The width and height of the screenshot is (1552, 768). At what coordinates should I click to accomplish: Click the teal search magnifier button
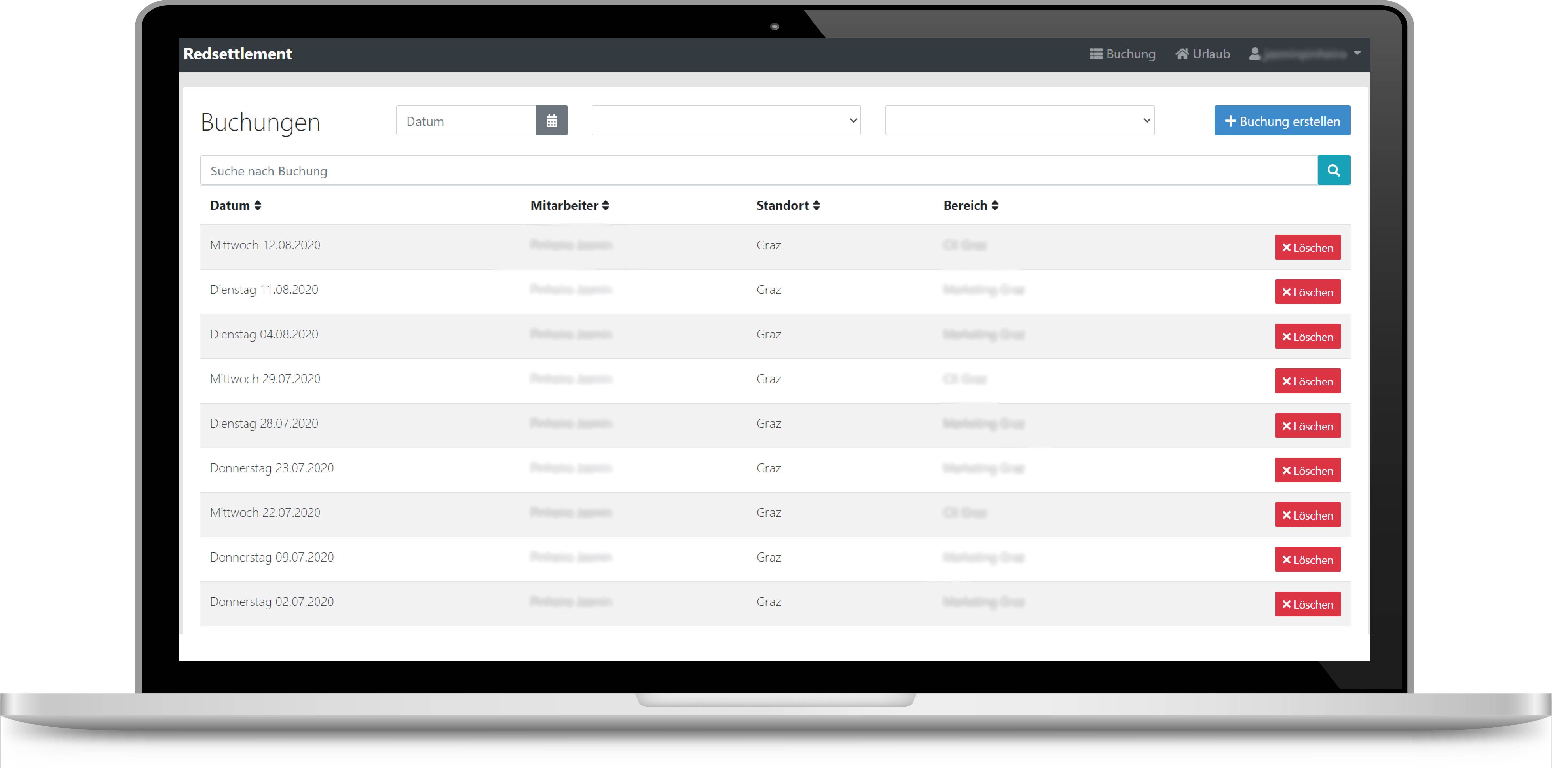tap(1333, 171)
